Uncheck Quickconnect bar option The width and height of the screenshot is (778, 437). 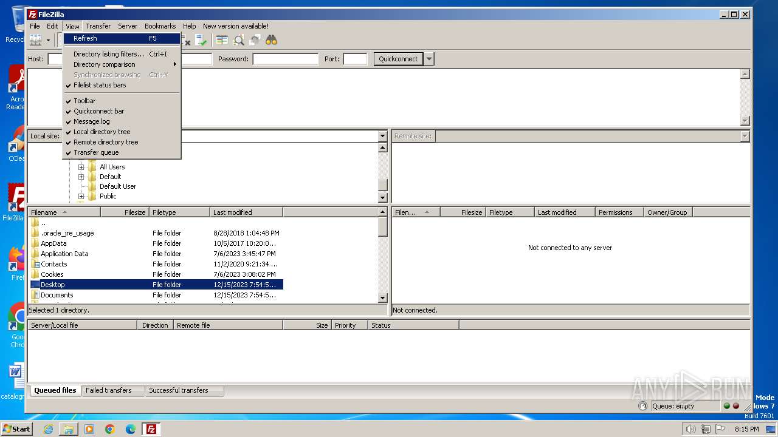click(x=122, y=111)
